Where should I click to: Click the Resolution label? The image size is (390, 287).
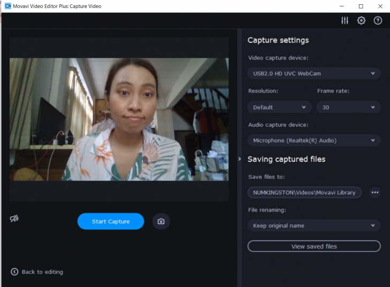coord(263,91)
